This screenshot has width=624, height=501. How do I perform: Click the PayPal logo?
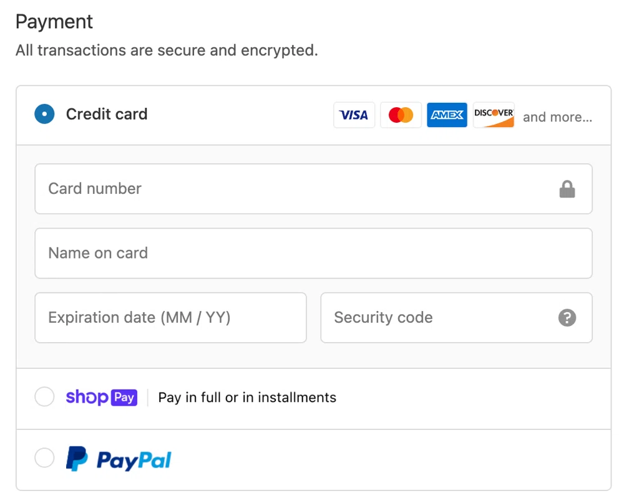click(x=118, y=458)
